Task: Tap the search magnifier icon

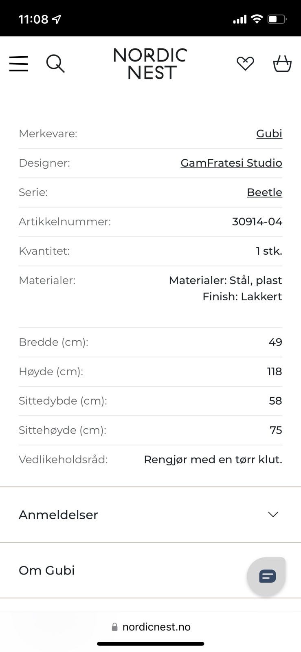Action: 55,64
